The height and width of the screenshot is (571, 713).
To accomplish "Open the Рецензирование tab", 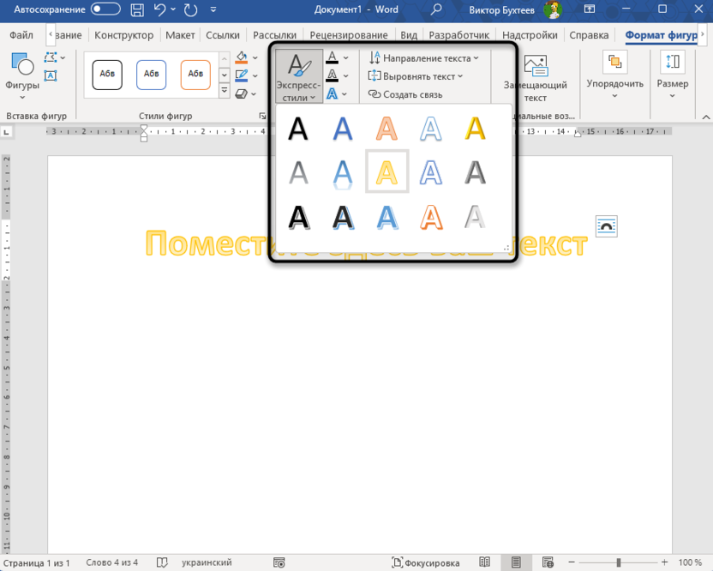I will tap(334, 35).
